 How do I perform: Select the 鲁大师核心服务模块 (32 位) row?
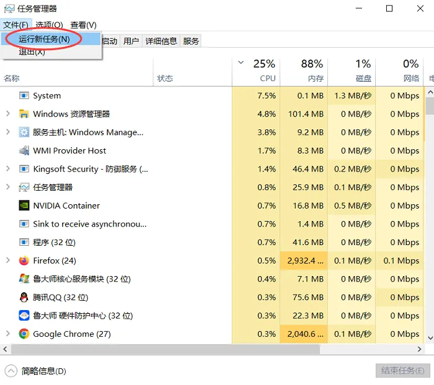(x=211, y=279)
